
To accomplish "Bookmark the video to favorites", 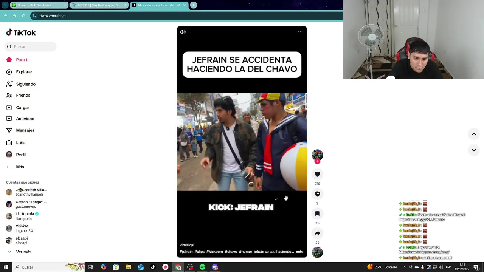I will click(x=317, y=213).
